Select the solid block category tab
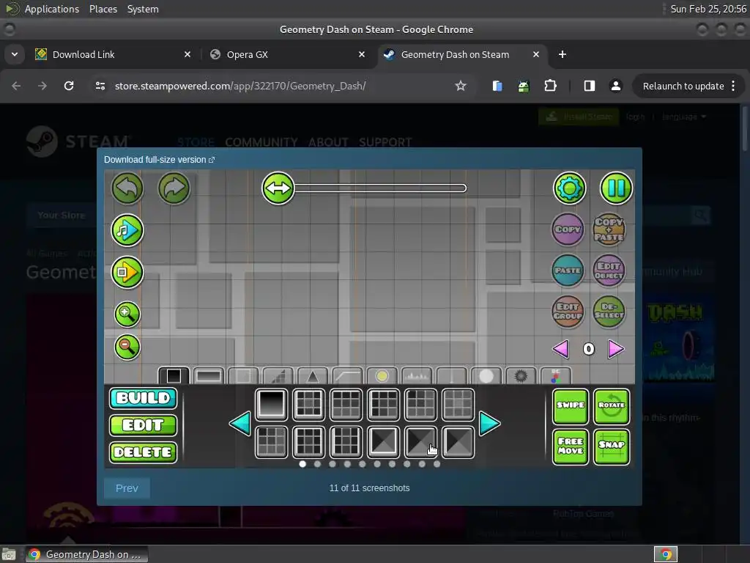The width and height of the screenshot is (750, 563). point(174,376)
